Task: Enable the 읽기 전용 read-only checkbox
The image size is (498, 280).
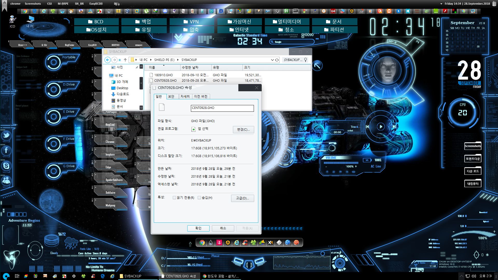Action: (x=174, y=198)
